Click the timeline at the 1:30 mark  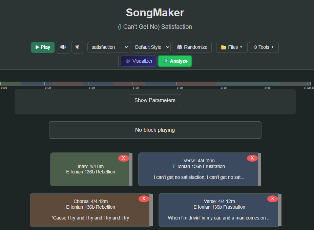[x=132, y=84]
